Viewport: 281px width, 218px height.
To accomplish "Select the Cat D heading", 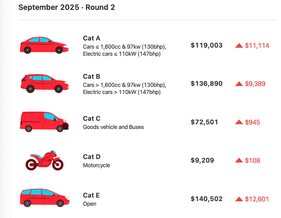I will click(92, 157).
